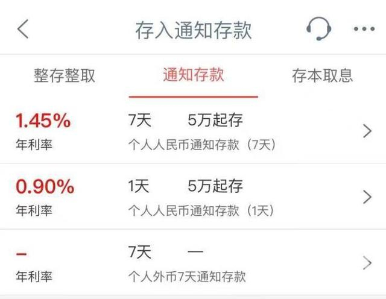The width and height of the screenshot is (386, 299).
Task: Tap 年利率 label under 1.45%
Action: coord(34,145)
